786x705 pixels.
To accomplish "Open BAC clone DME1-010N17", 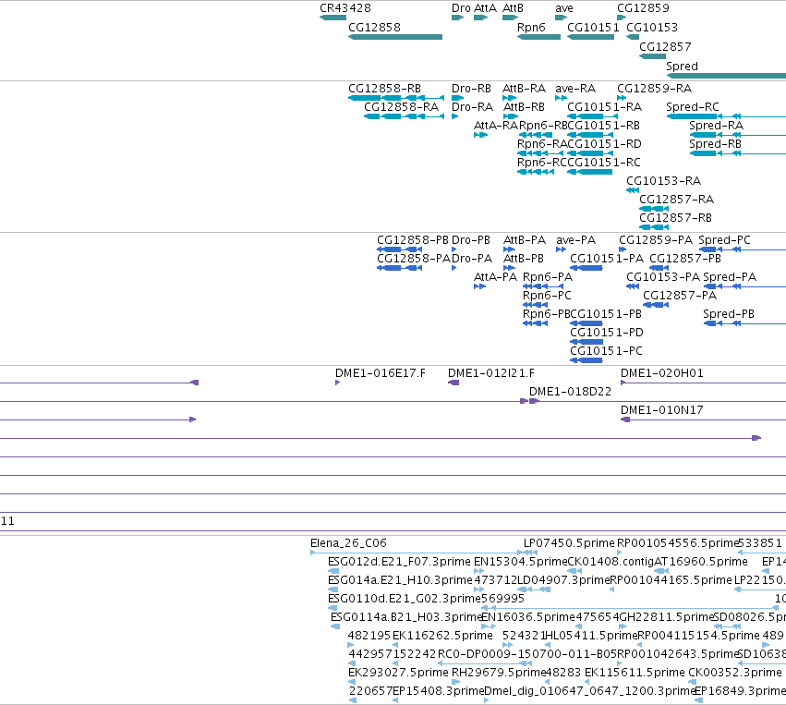I will 703,420.
